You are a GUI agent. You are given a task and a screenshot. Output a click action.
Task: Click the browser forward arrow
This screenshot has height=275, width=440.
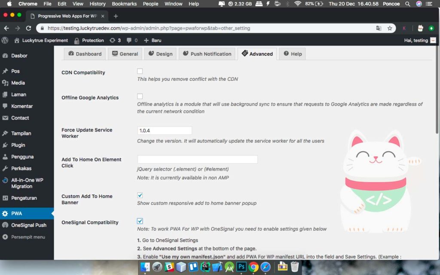click(x=17, y=28)
